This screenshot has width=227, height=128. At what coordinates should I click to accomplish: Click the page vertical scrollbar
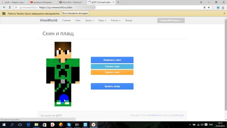(226, 65)
